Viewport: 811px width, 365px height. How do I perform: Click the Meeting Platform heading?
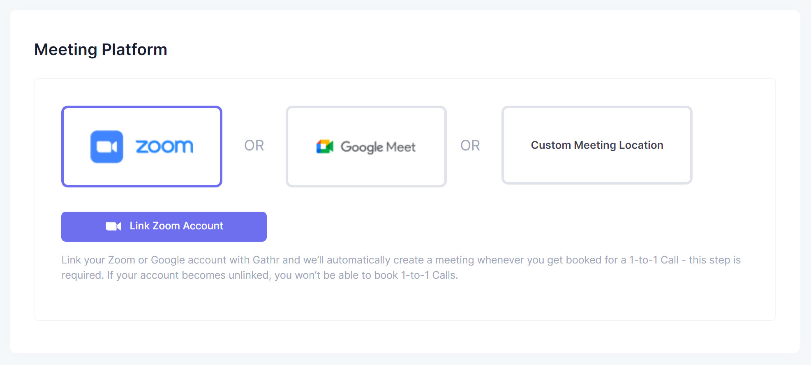click(x=101, y=50)
